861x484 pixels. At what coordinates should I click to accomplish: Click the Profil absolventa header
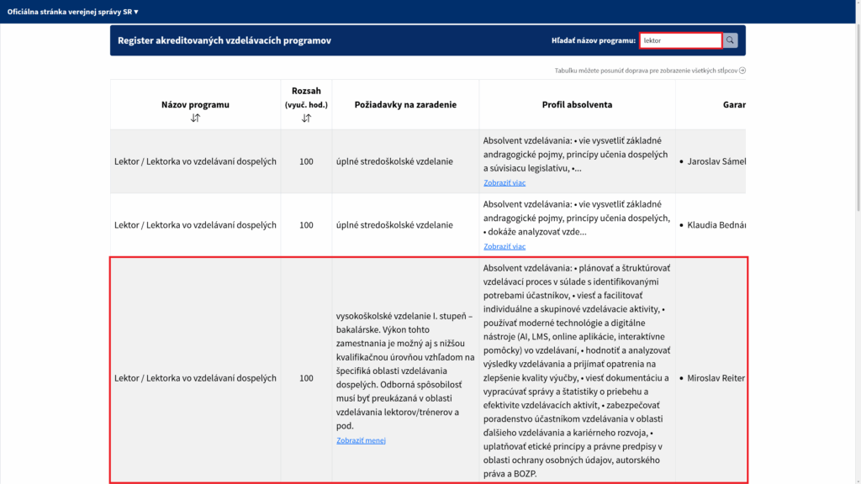[x=577, y=104]
